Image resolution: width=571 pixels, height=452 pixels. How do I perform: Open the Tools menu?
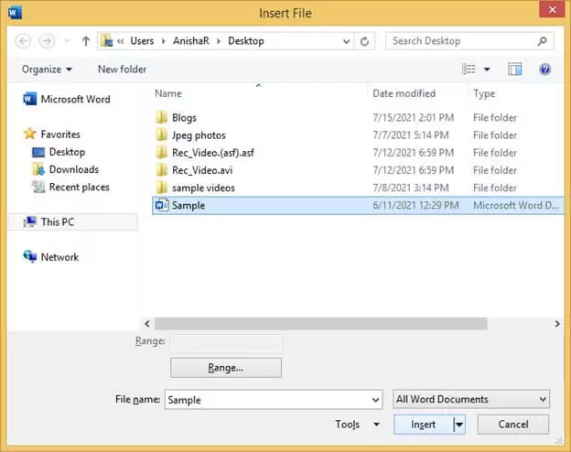[357, 425]
